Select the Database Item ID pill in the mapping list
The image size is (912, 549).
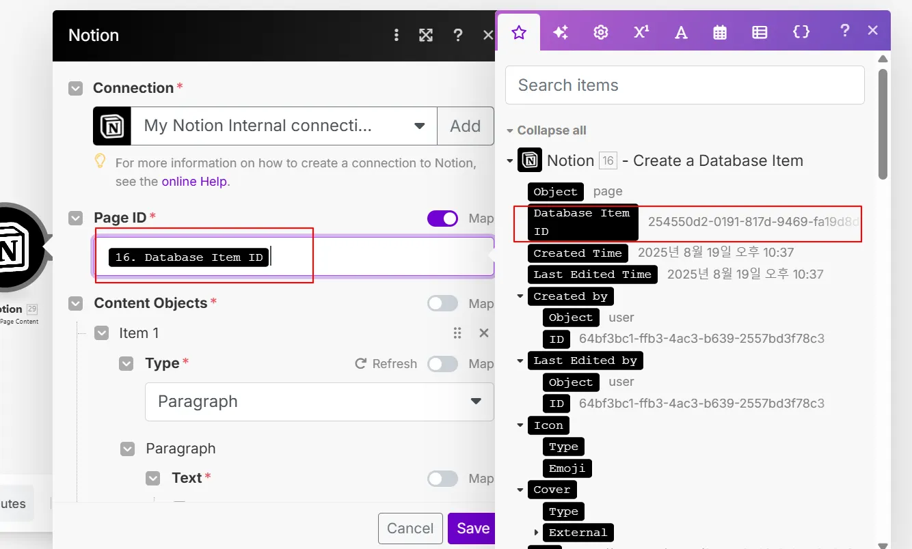(582, 222)
